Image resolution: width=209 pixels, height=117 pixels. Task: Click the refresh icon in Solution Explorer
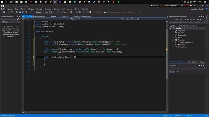point(188,19)
